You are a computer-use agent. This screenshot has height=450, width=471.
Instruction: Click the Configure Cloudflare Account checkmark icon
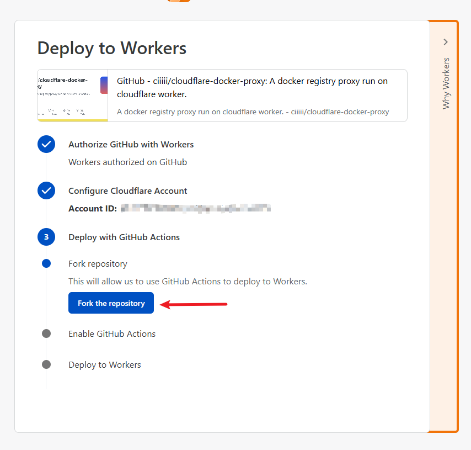[x=46, y=190]
